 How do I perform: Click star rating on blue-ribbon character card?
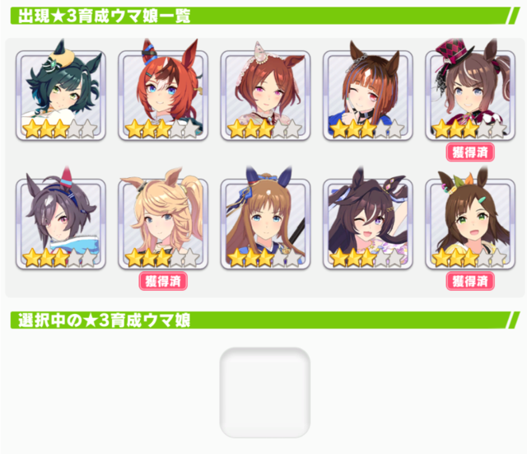point(264,258)
